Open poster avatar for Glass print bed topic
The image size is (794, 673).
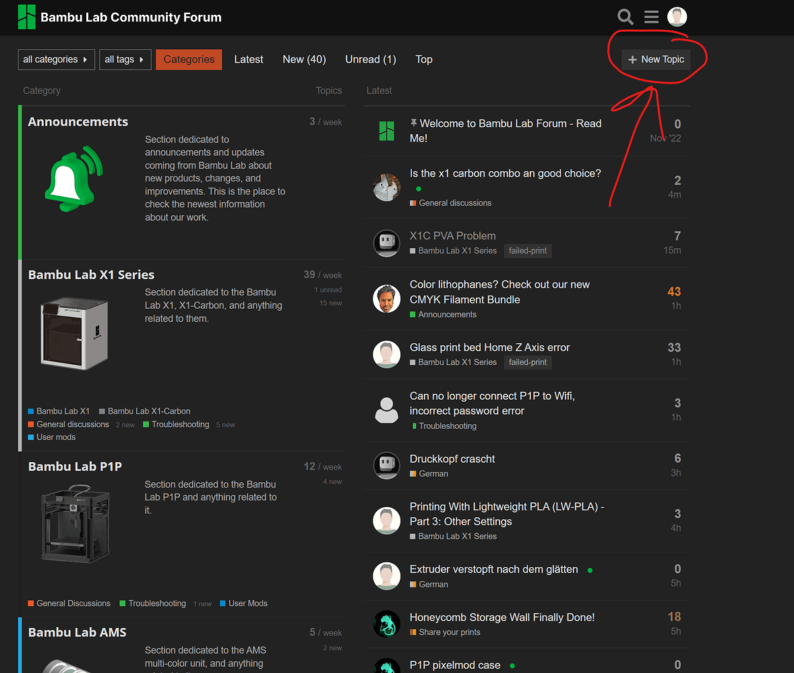[386, 354]
